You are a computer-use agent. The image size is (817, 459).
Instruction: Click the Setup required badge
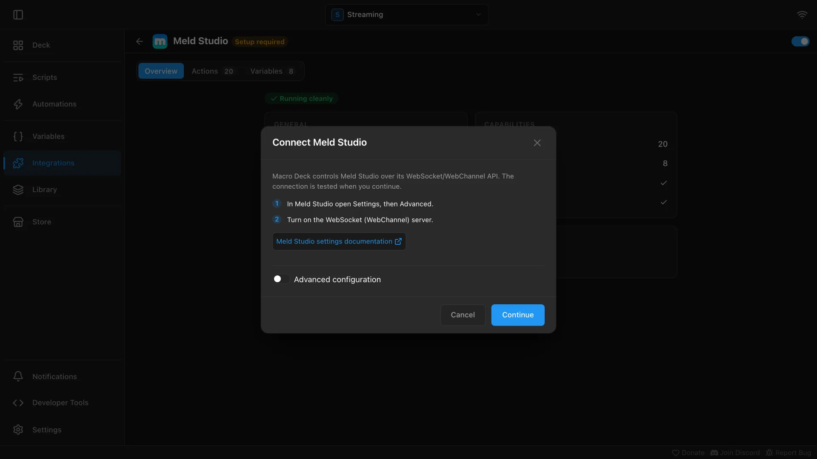[260, 42]
